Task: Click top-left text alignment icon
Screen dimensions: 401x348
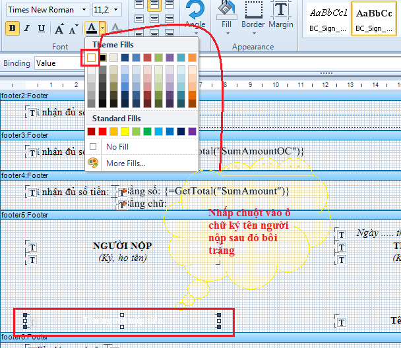Action: (x=139, y=4)
